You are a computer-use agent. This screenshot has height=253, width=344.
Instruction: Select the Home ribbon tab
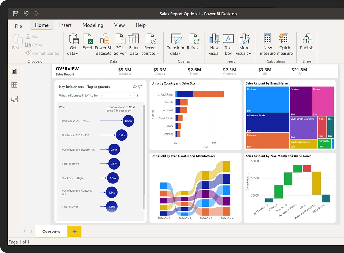(42, 25)
